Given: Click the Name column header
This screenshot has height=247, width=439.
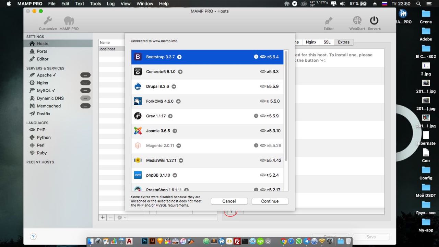Looking at the screenshot, I should pos(112,43).
